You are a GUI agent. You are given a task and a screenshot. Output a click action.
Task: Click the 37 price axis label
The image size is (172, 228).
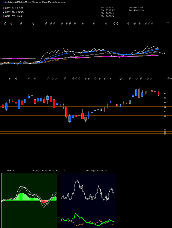(x=165, y=94)
